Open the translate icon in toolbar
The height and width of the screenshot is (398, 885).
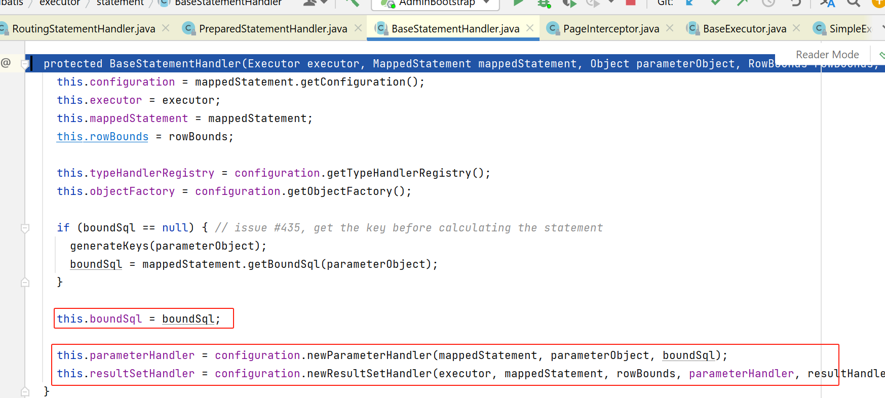point(827,3)
